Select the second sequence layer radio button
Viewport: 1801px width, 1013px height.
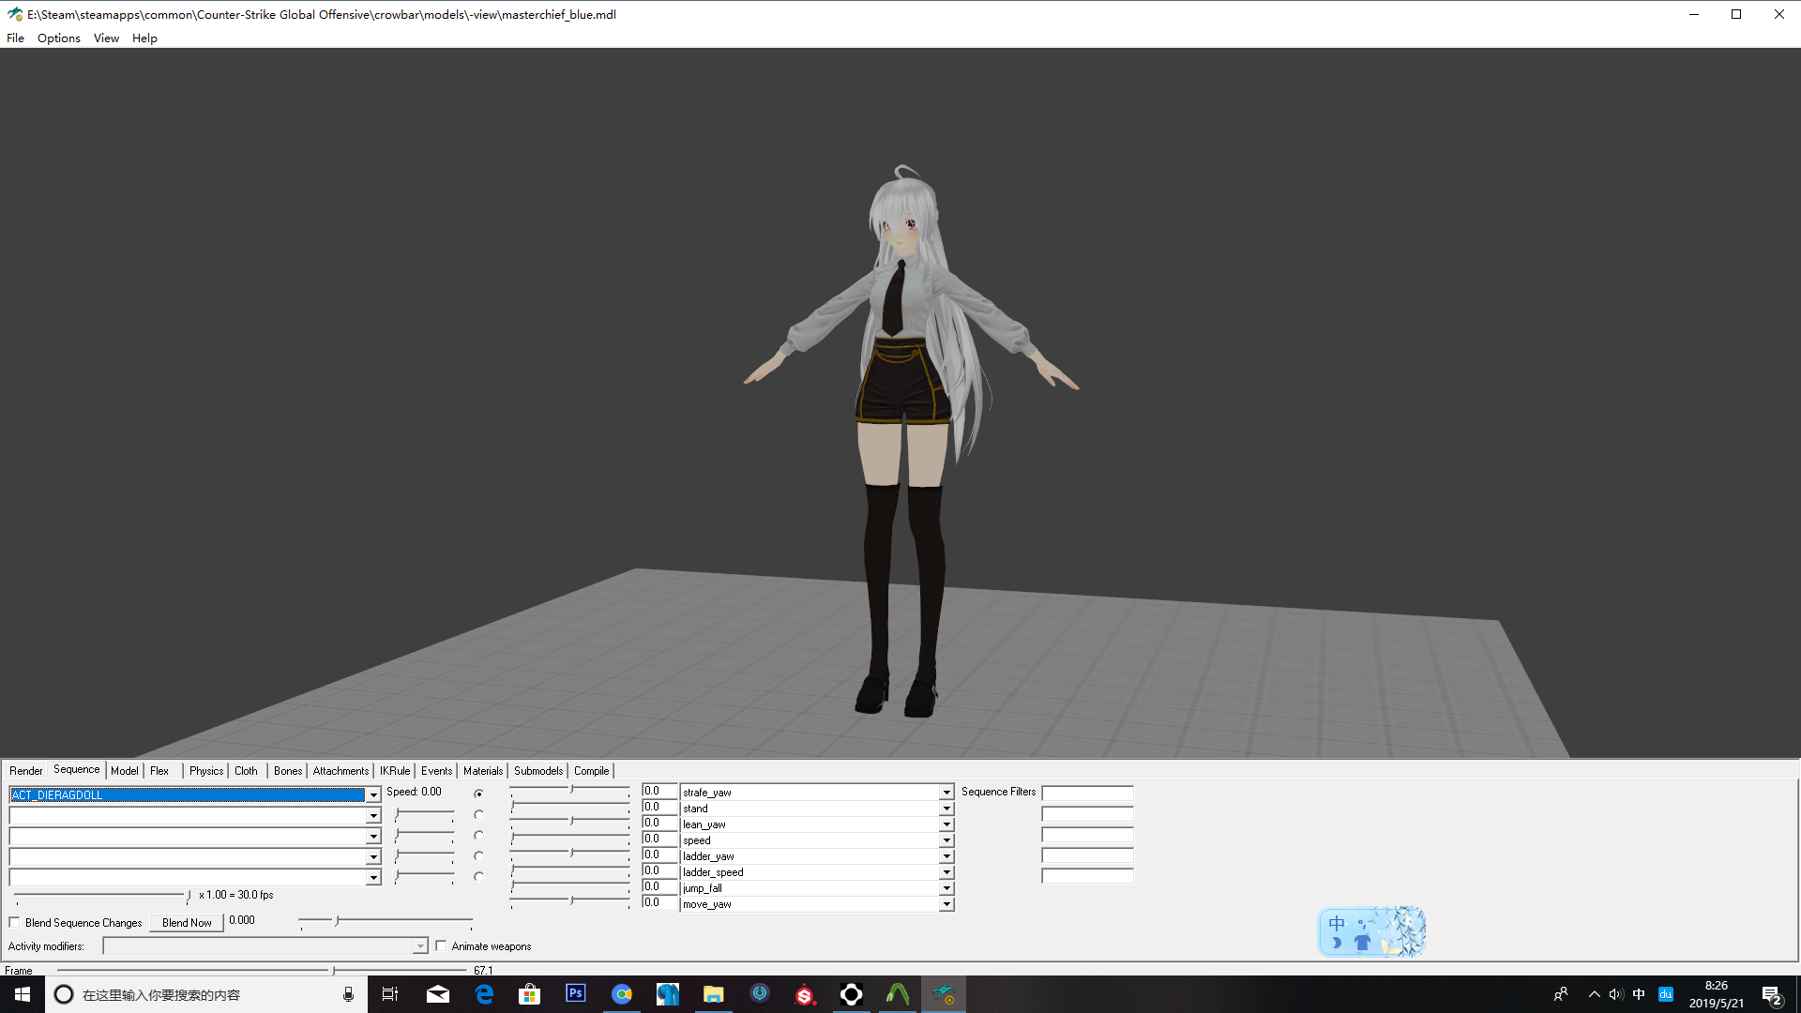pyautogui.click(x=478, y=815)
